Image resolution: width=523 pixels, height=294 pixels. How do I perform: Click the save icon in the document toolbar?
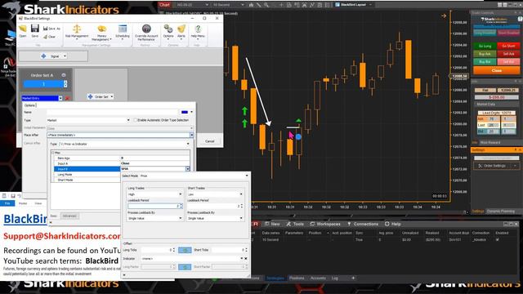point(13,196)
